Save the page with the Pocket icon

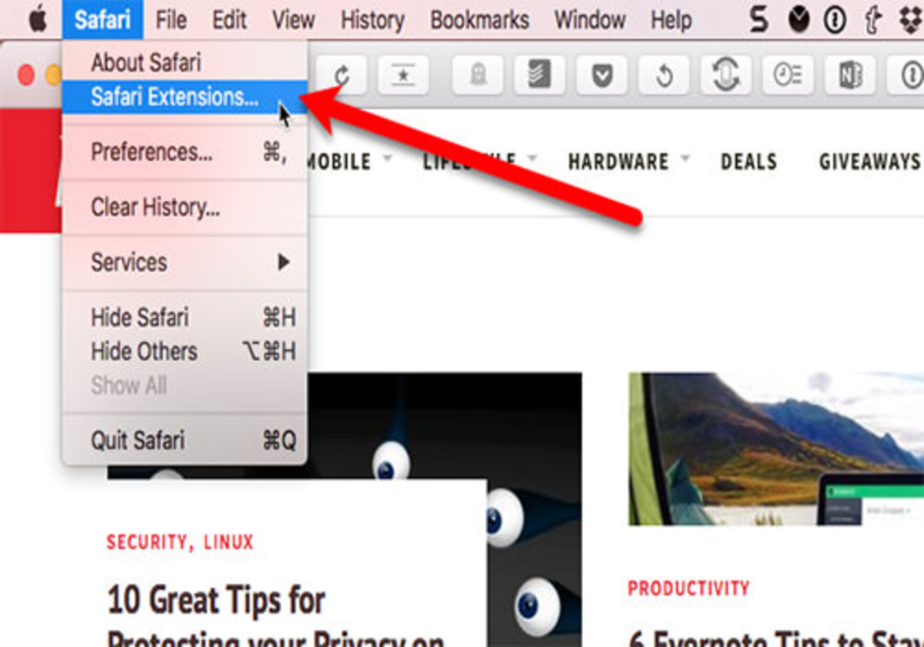602,75
